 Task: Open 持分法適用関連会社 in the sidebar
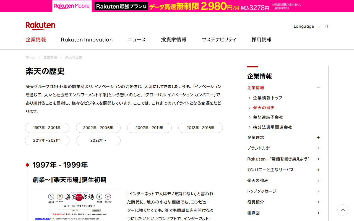click(x=272, y=127)
